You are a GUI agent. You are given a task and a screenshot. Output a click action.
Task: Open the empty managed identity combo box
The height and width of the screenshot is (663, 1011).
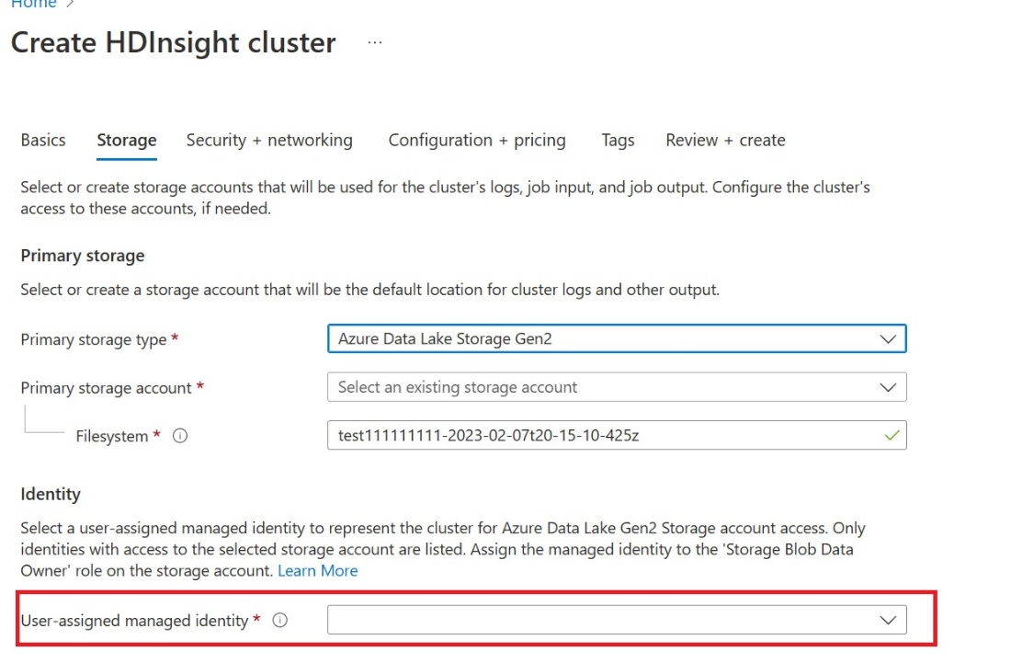pos(617,620)
